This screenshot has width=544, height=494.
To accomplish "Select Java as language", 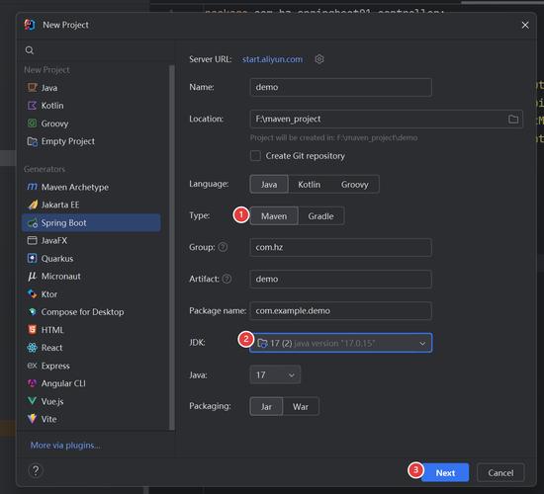I will click(x=269, y=184).
